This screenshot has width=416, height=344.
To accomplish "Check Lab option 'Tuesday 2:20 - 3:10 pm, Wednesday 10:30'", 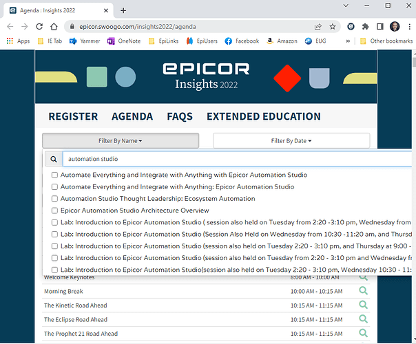I will click(x=54, y=270).
